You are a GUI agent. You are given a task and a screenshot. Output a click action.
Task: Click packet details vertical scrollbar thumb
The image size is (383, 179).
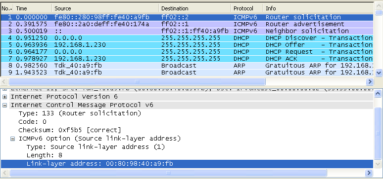(378, 133)
